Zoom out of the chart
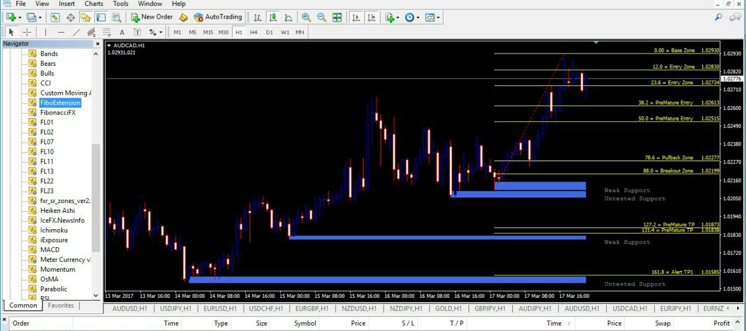The height and width of the screenshot is (331, 746). (x=322, y=17)
